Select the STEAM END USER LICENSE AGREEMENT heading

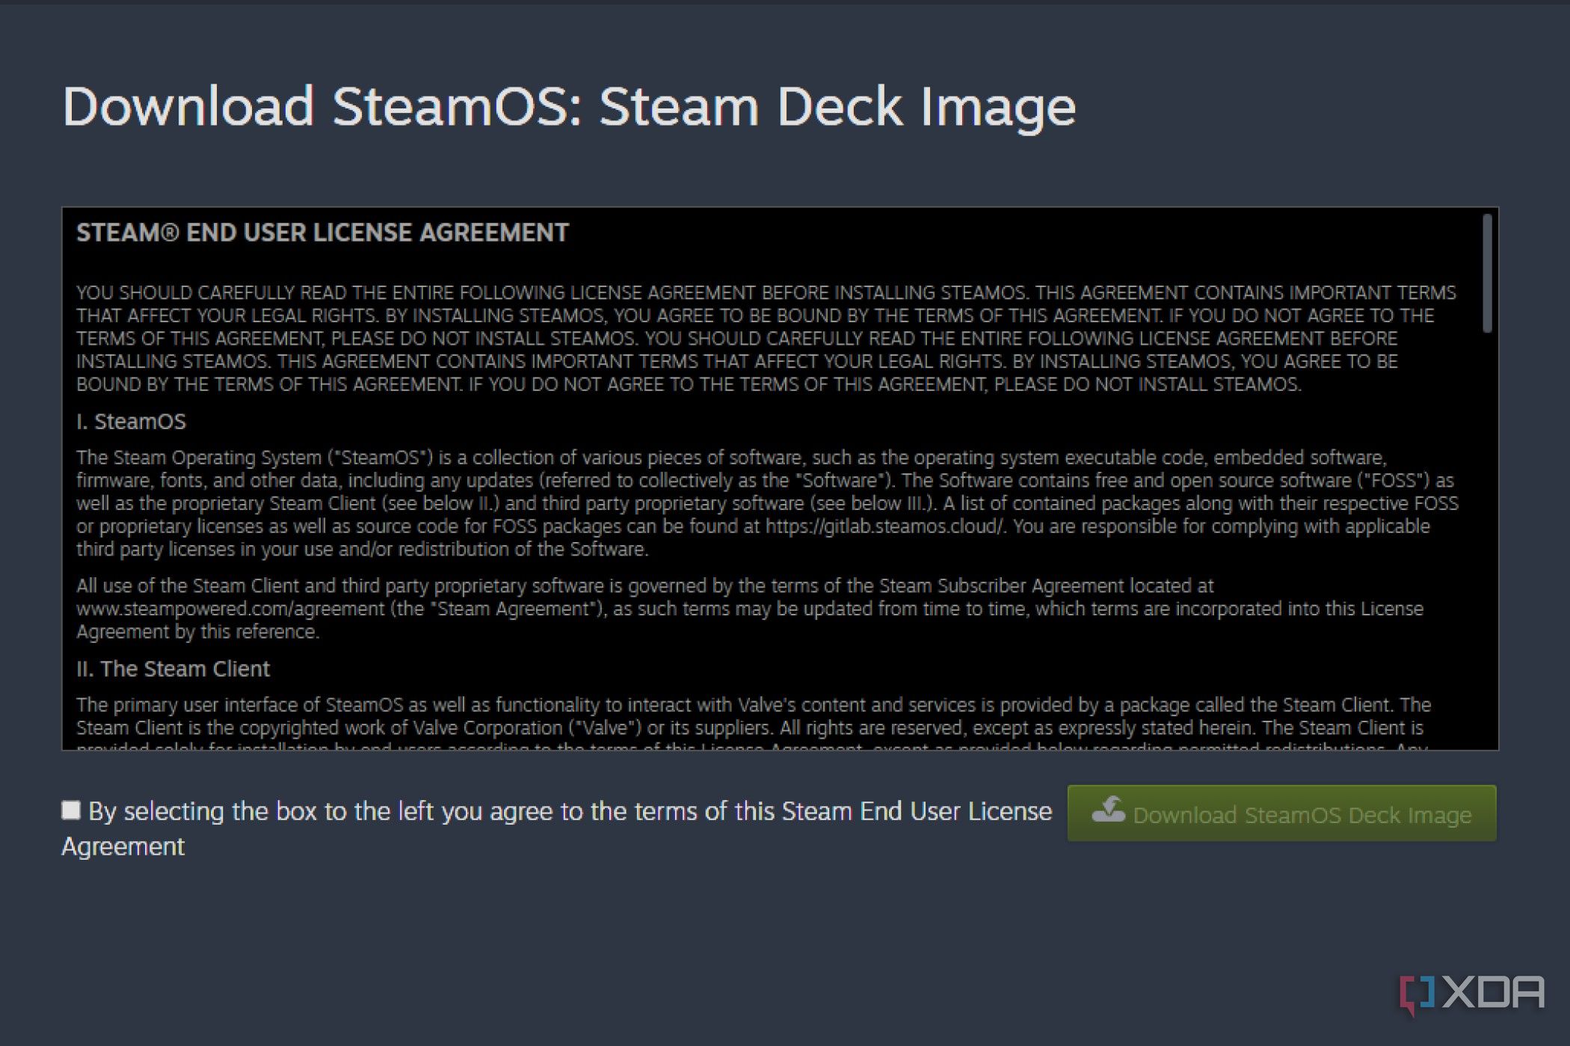pyautogui.click(x=322, y=233)
